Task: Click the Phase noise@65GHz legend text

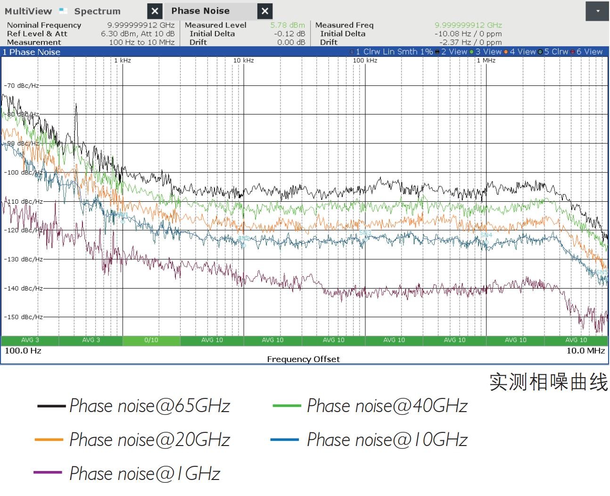Action: (150, 406)
